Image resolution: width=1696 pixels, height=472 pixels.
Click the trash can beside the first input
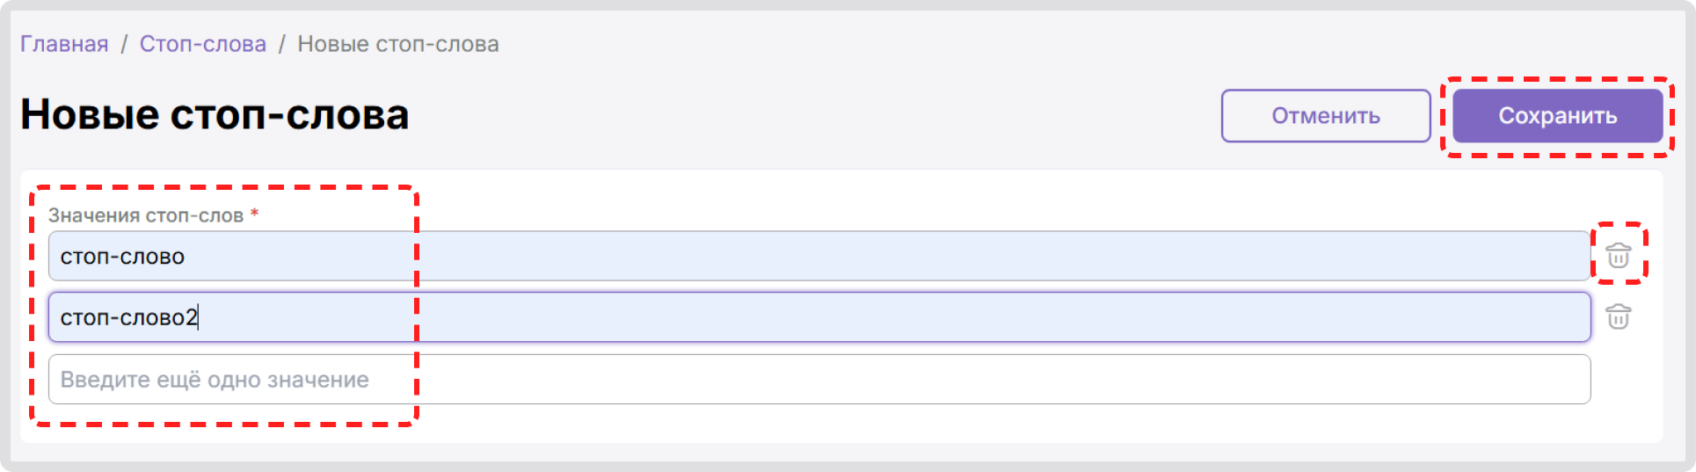click(x=1619, y=256)
